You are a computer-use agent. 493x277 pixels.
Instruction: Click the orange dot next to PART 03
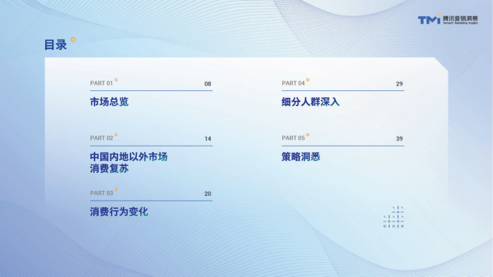coord(116,190)
